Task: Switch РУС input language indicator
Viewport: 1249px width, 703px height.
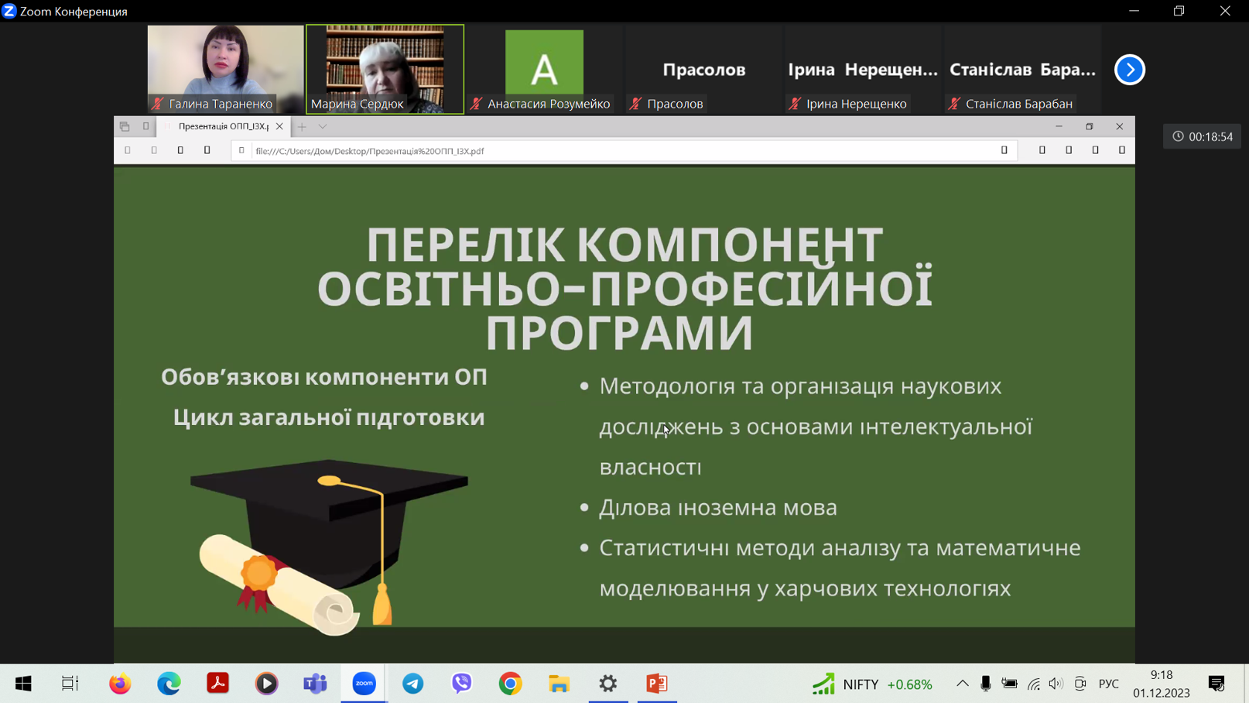Action: [1108, 684]
